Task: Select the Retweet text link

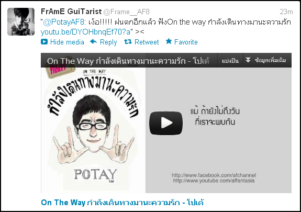Action: (x=147, y=42)
